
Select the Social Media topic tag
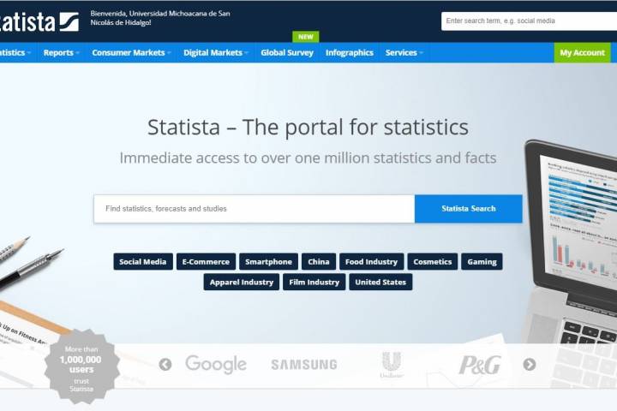coord(143,262)
